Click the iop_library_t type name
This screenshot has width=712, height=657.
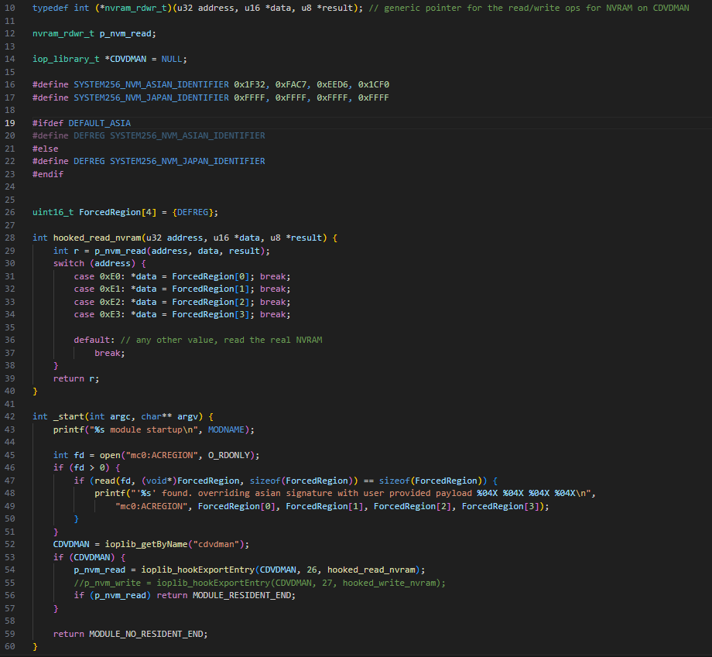coord(66,59)
